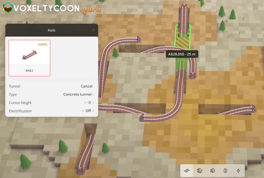The width and height of the screenshot is (264, 178).
Task: Cancel the tunnel placement
Action: tap(87, 86)
